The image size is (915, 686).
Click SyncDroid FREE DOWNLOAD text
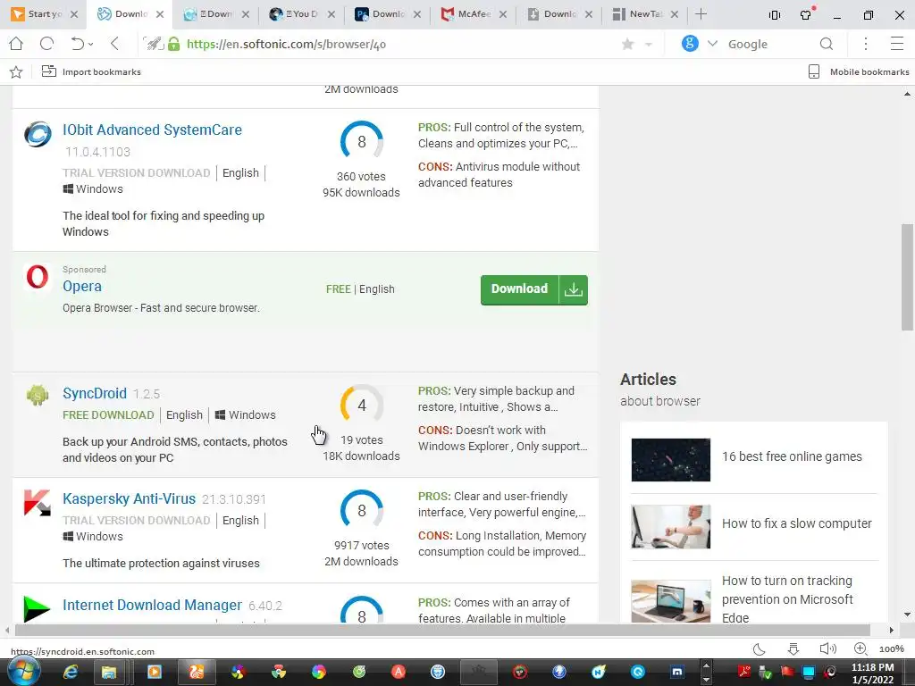(x=108, y=414)
